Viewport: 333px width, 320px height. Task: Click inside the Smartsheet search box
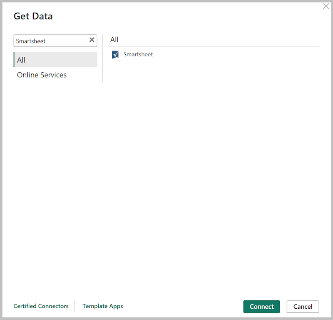50,40
